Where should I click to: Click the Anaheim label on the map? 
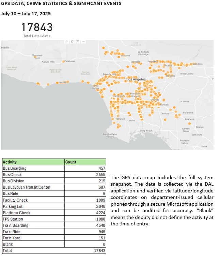189,119
